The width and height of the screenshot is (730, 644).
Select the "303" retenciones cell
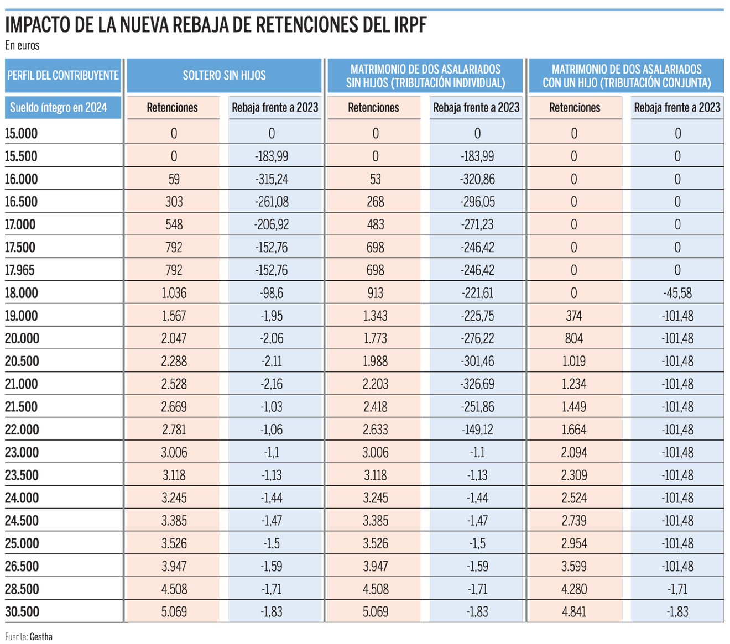click(174, 202)
